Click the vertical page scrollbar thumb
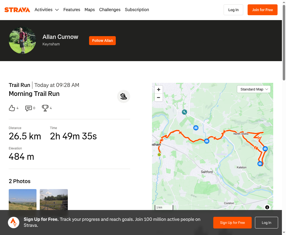The image size is (286, 235). pyautogui.click(x=284, y=43)
